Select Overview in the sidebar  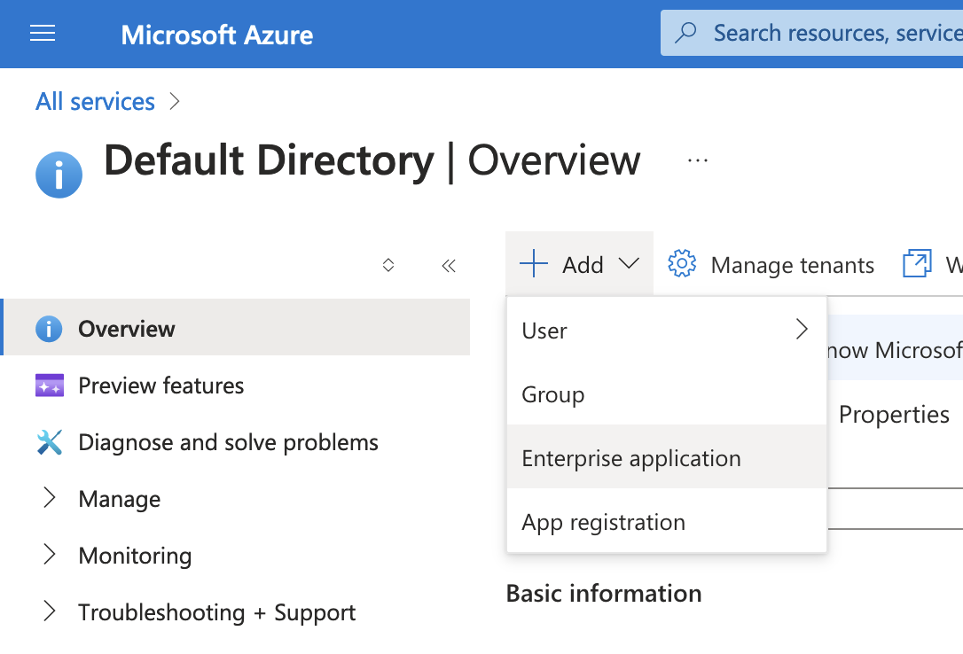pyautogui.click(x=237, y=328)
